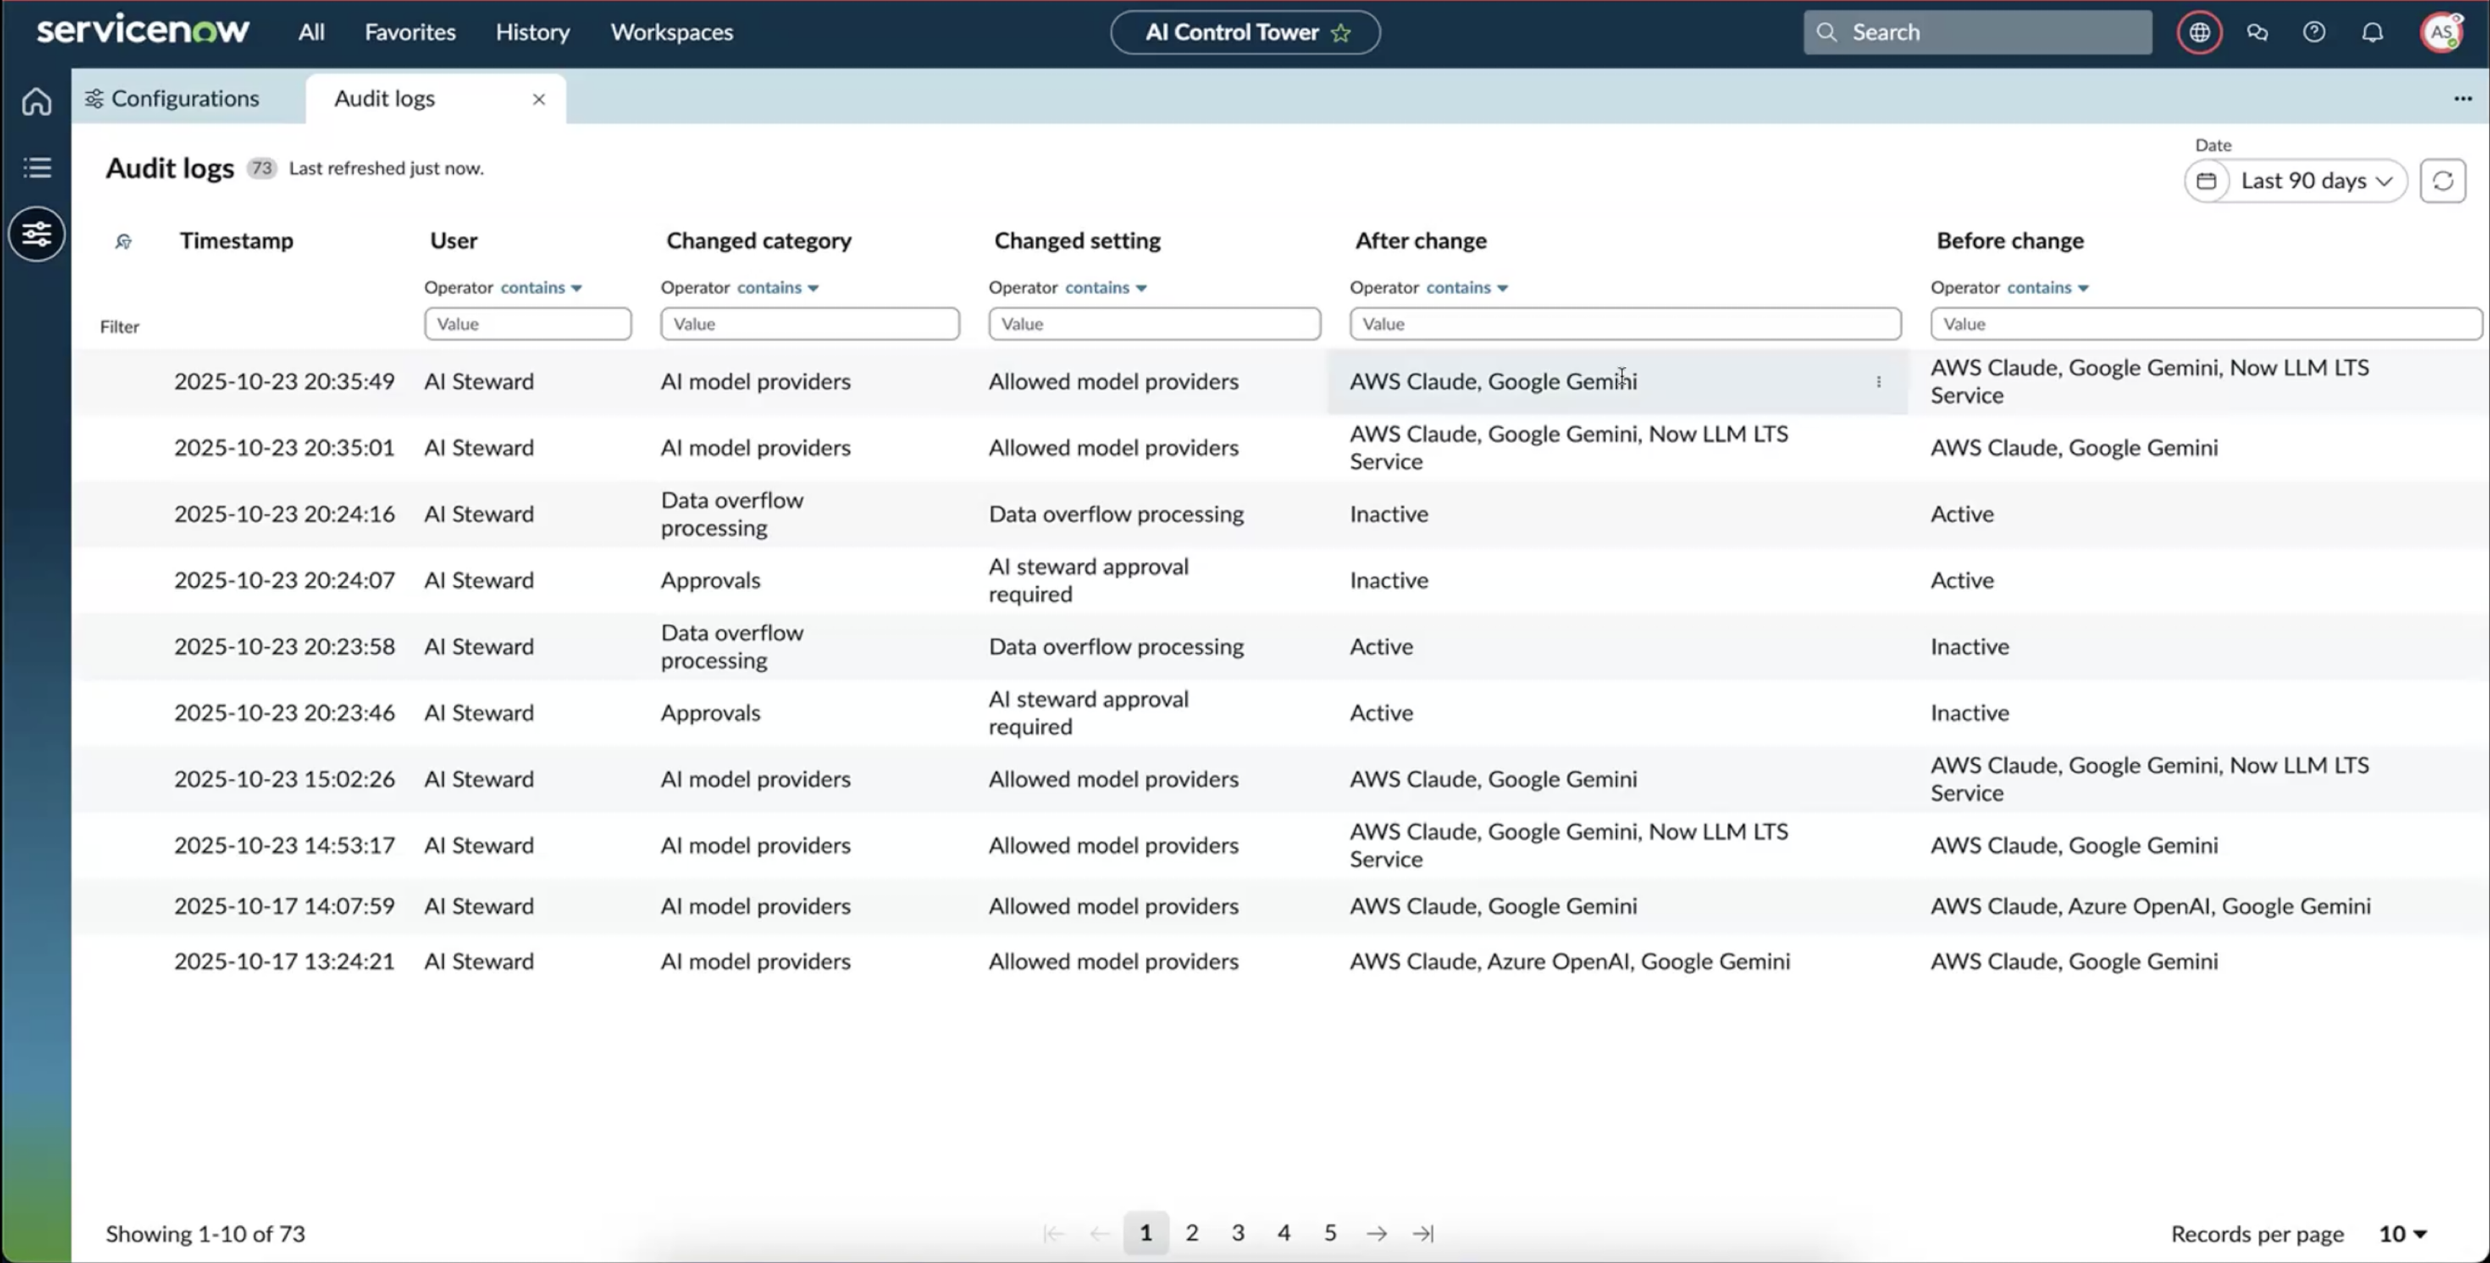Click the globe scope icon
The image size is (2490, 1263).
coord(2199,33)
